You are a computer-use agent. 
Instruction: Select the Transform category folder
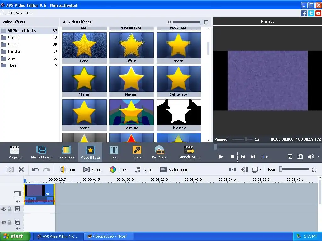29,51
